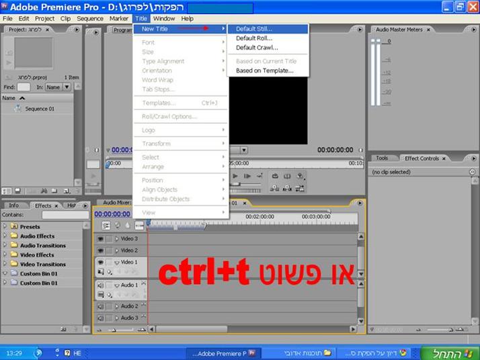Click New Title menu item
Screen dimensions: 480x360
click(x=181, y=29)
